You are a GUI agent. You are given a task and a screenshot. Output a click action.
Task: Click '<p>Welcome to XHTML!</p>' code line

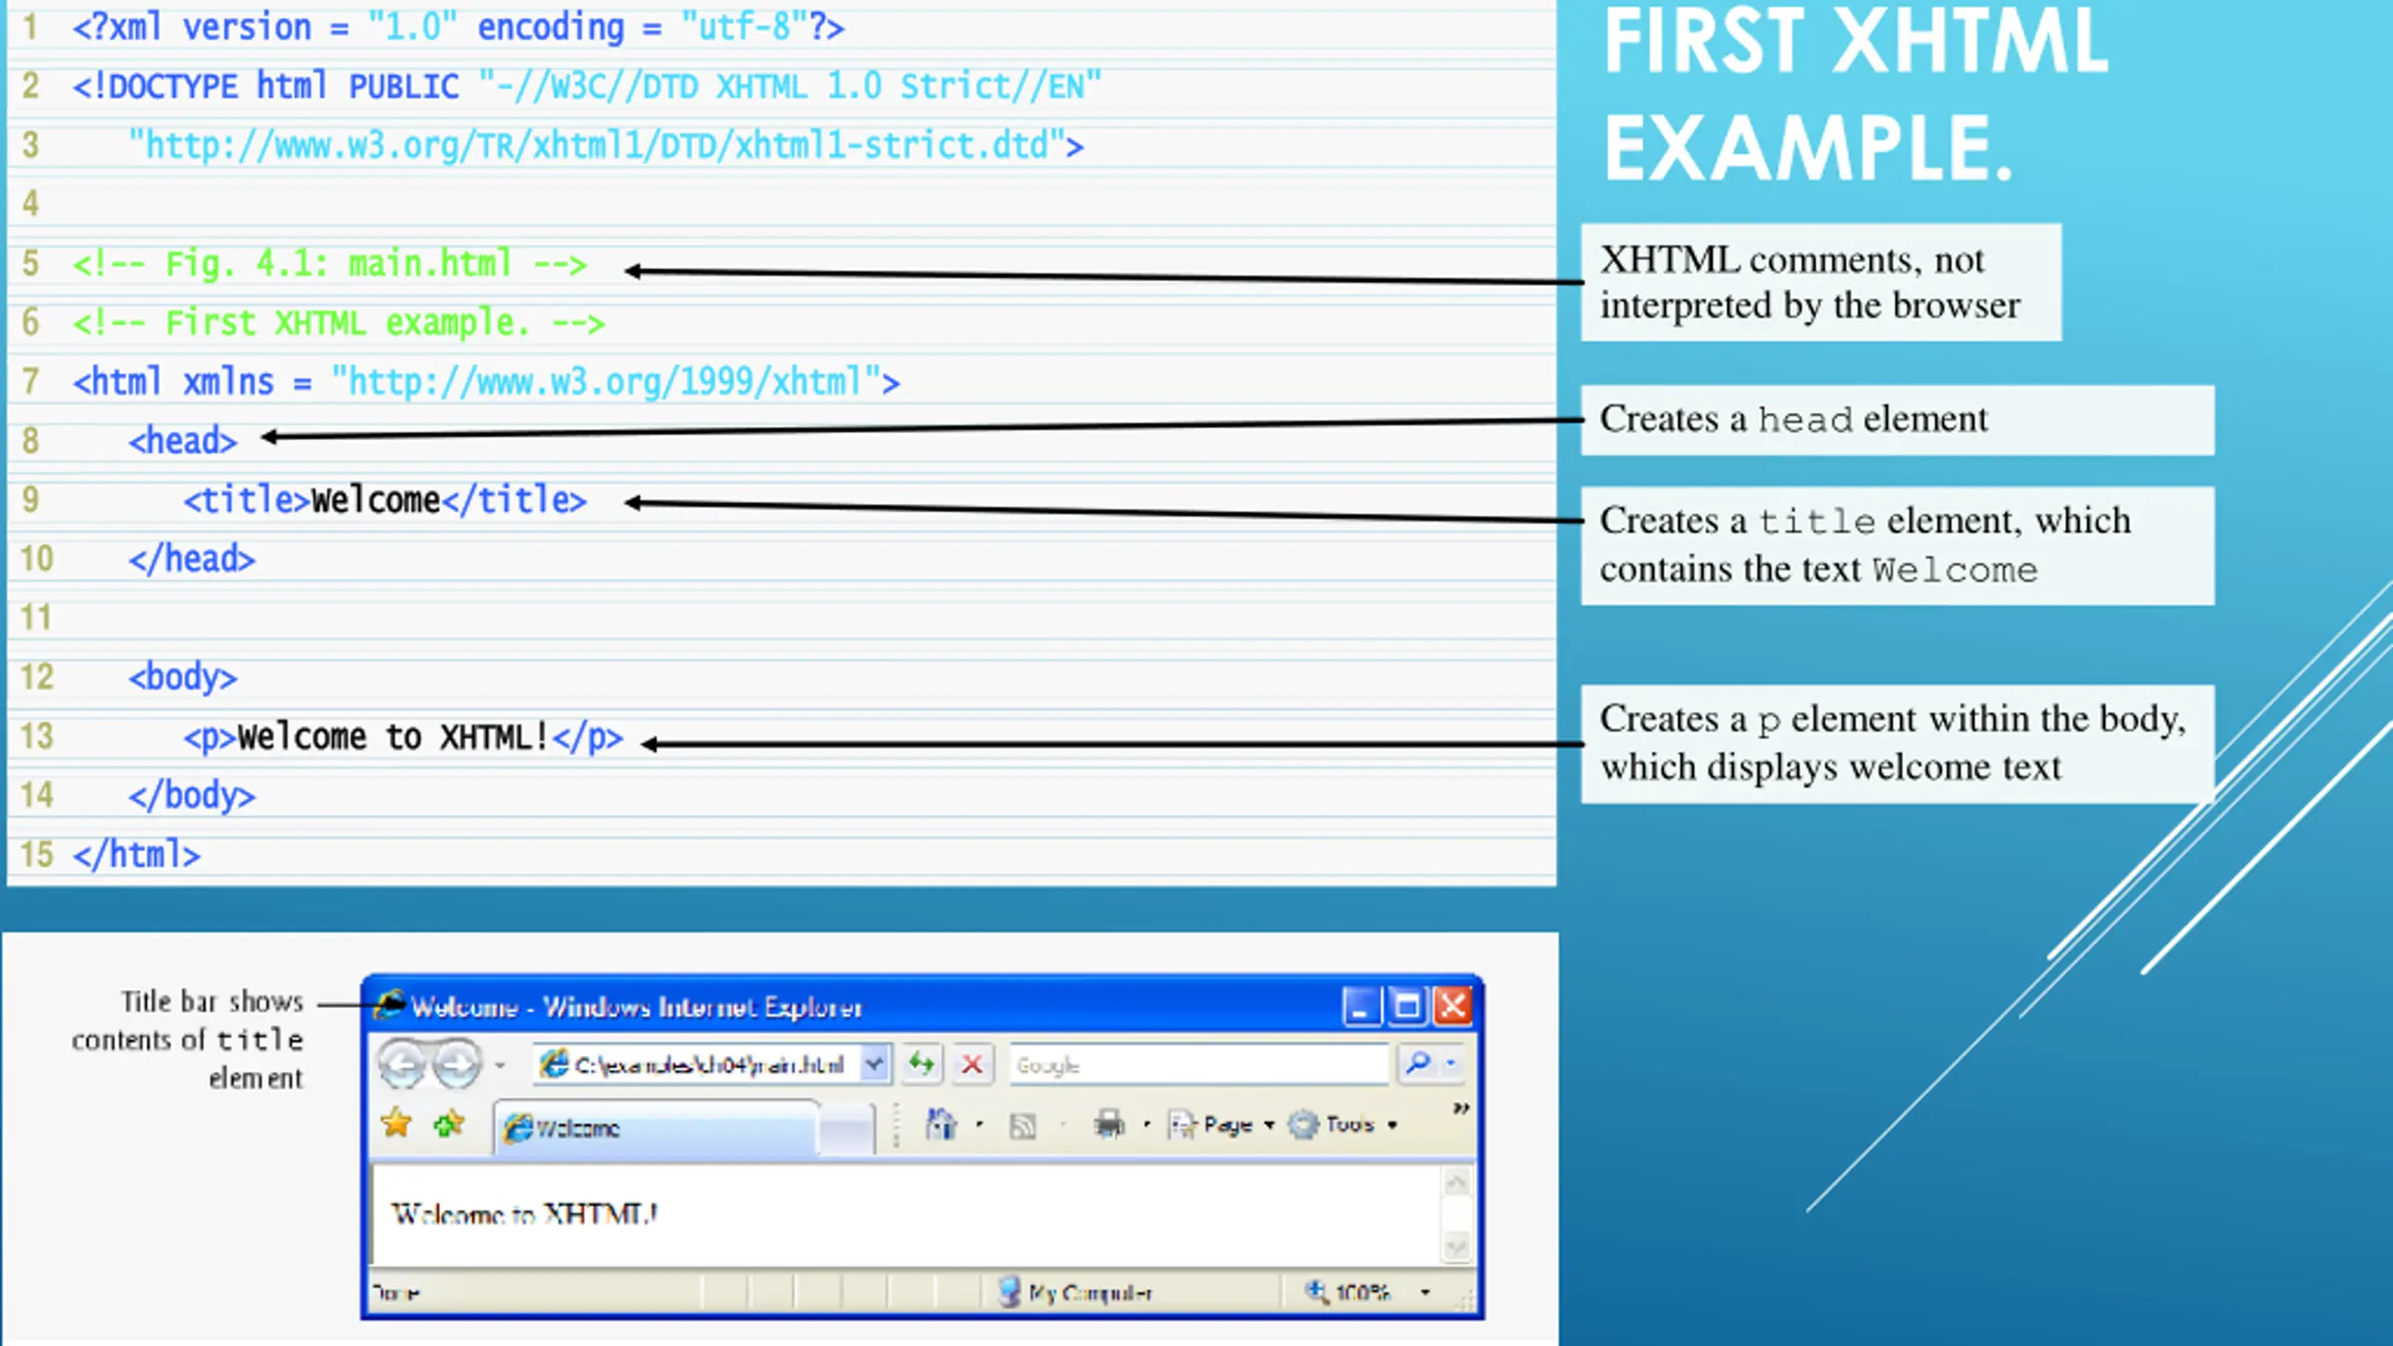pyautogui.click(x=403, y=737)
